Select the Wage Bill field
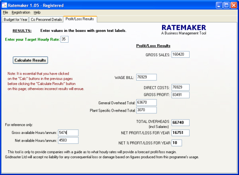The width and height of the screenshot is (239, 175). tap(146, 77)
